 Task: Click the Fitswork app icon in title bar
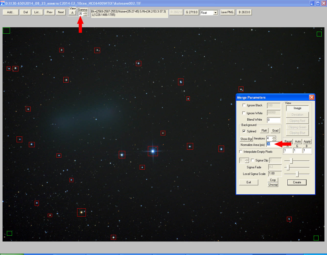pos(2,3)
